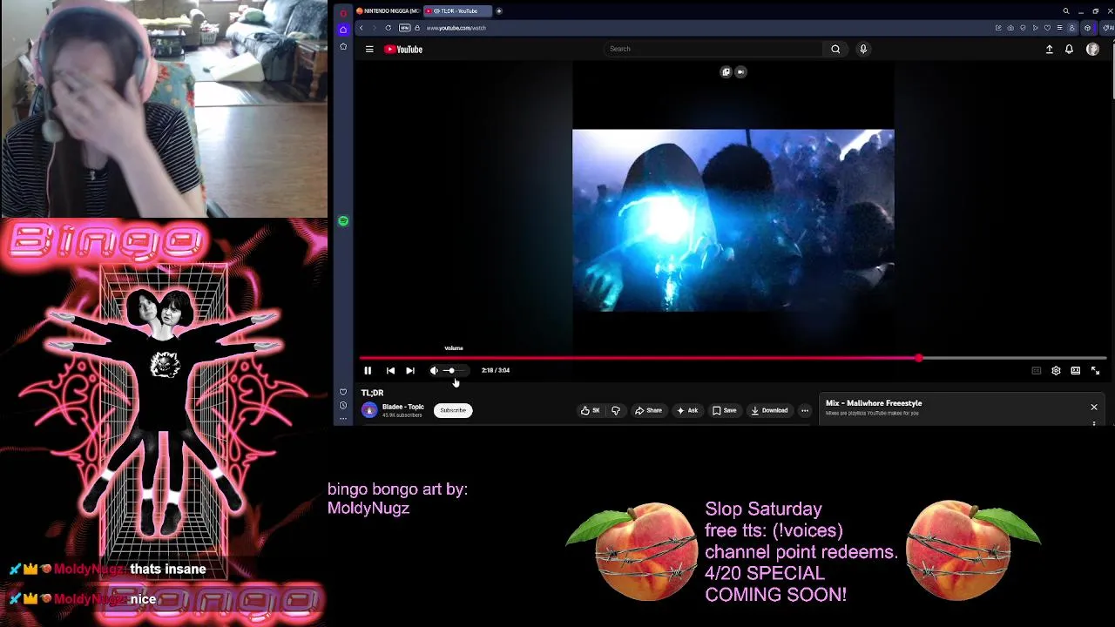Open YouTube Create upload icon
This screenshot has height=627, width=1115.
point(1049,50)
